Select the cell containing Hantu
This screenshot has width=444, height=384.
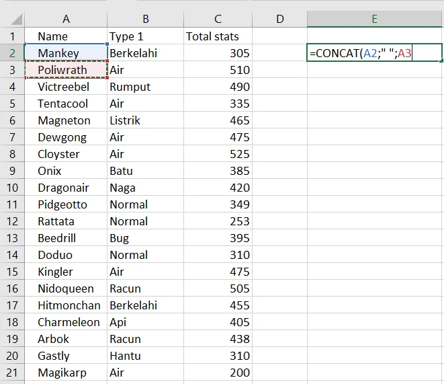[x=146, y=356]
